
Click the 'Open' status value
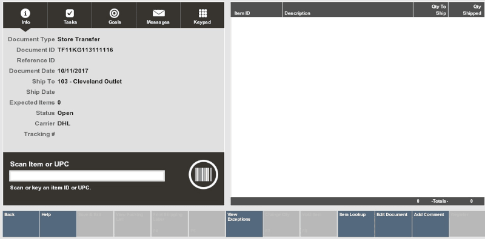tap(65, 113)
